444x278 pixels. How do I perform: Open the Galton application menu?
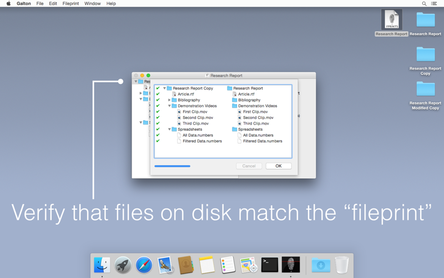(23, 3)
